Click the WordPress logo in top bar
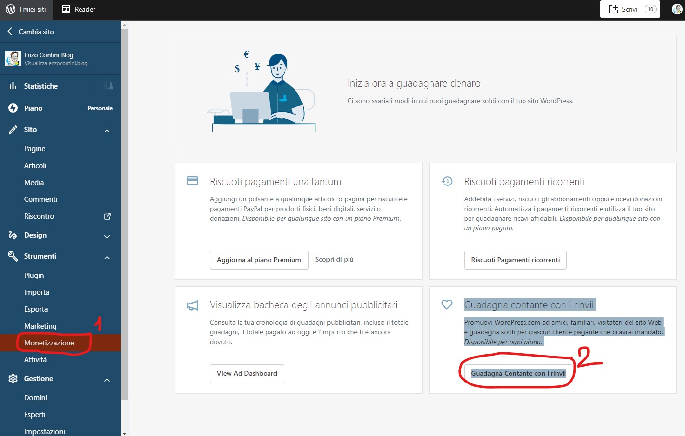This screenshot has height=436, width=685. coord(11,9)
